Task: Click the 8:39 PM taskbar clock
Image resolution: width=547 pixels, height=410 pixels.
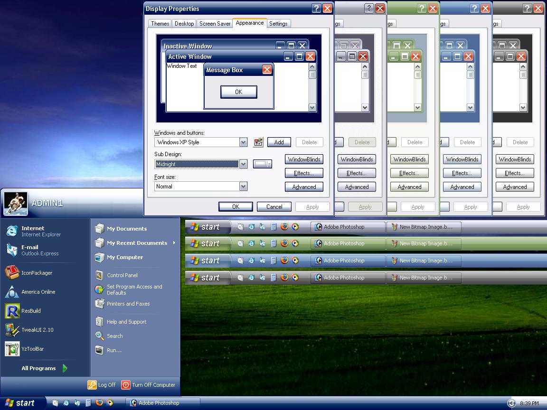Action: pos(529,403)
